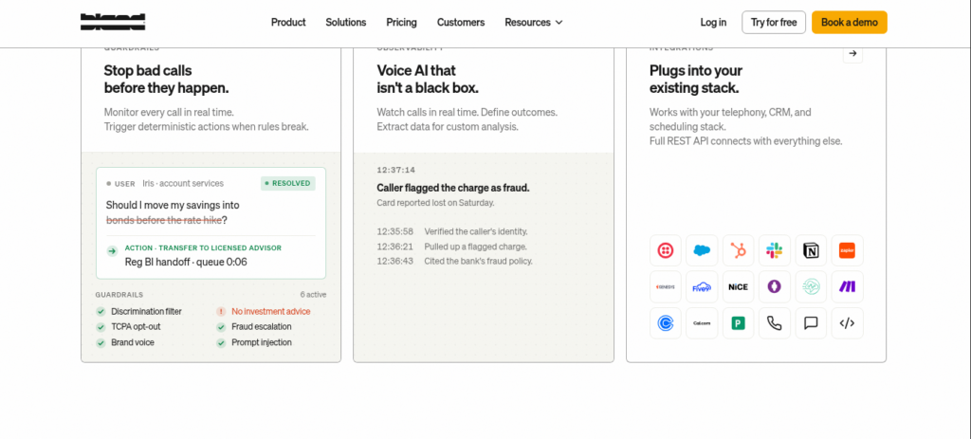Screen dimensions: 971x439
Task: Click the 'Plugs into your existing stack.' heading
Action: (694, 80)
